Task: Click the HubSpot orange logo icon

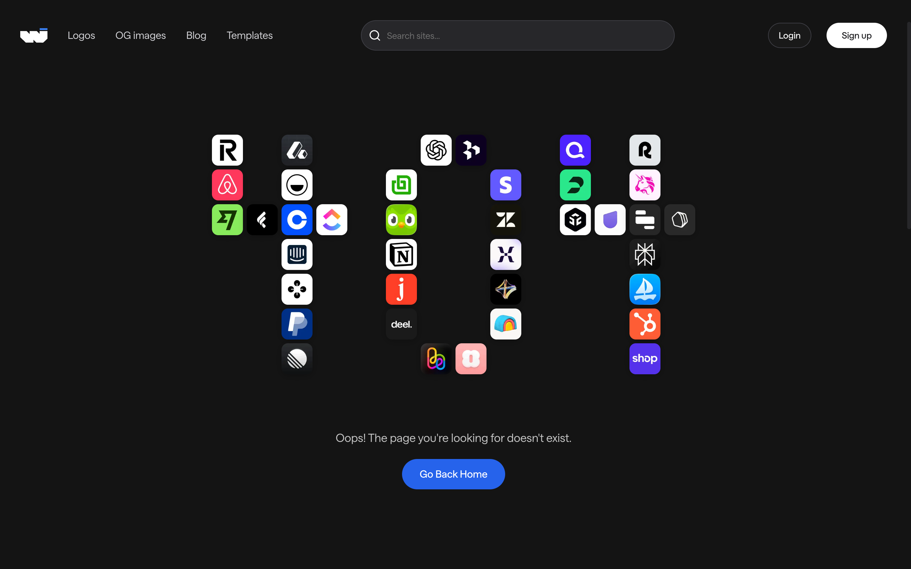Action: pos(644,324)
